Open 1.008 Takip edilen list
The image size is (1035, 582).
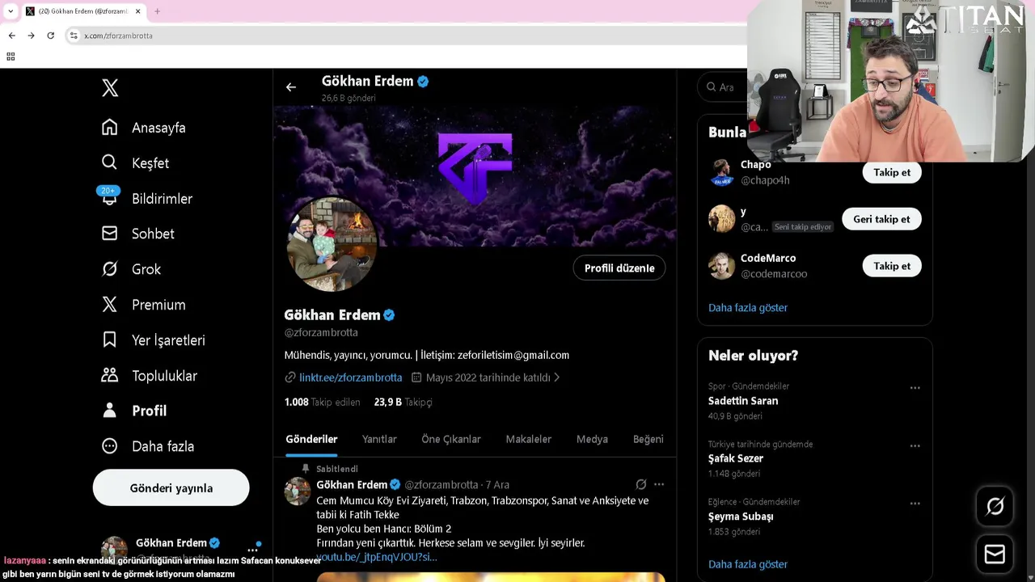click(x=322, y=402)
